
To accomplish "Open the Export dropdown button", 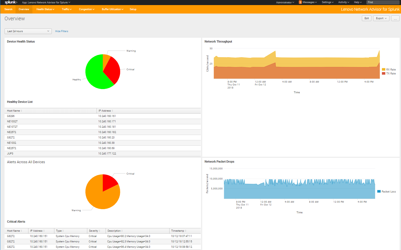I will 381,18.
